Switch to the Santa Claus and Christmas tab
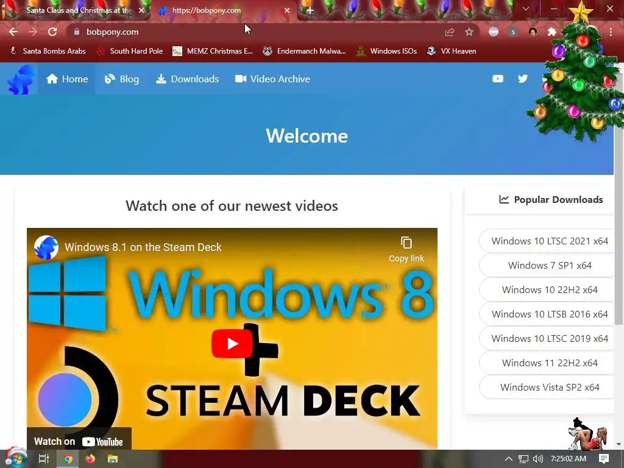624x468 pixels. pos(76,10)
